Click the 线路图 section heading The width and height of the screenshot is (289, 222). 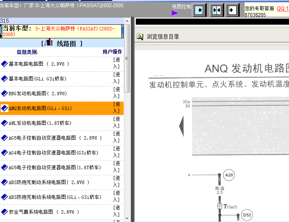click(x=66, y=44)
